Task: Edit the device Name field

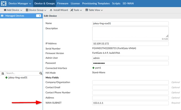Action: pos(130,24)
